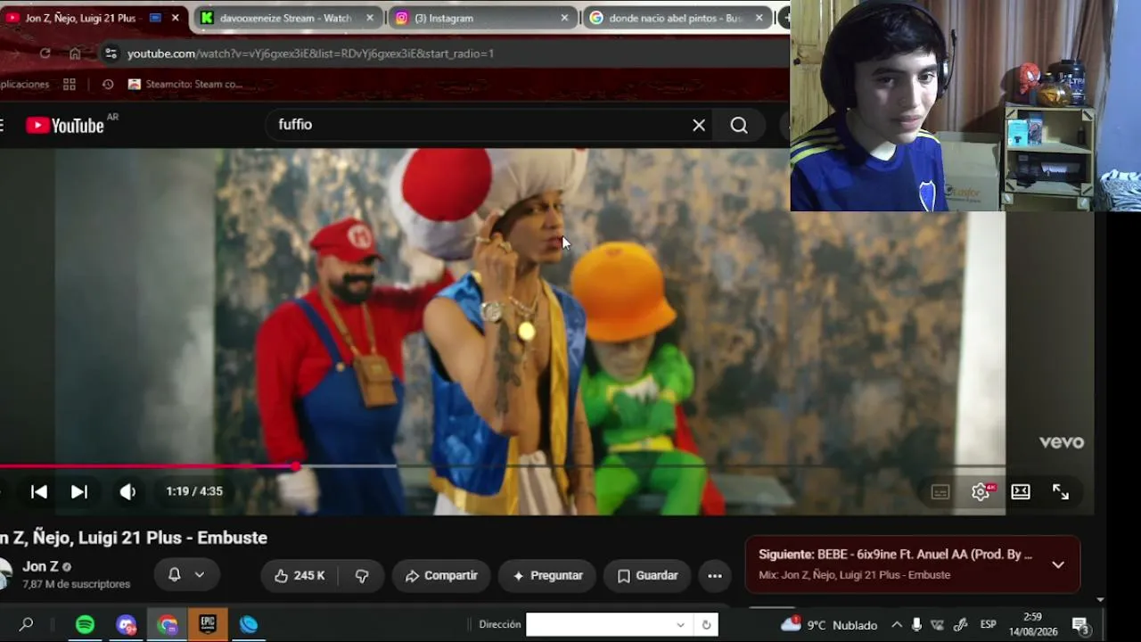The height and width of the screenshot is (642, 1141).
Task: Click the Preguntar button
Action: [547, 576]
